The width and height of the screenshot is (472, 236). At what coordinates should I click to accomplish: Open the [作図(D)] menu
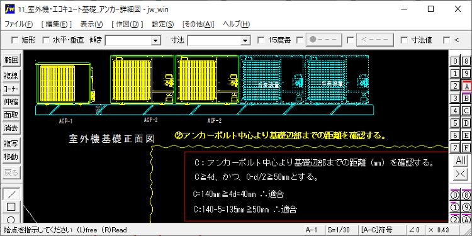(127, 24)
